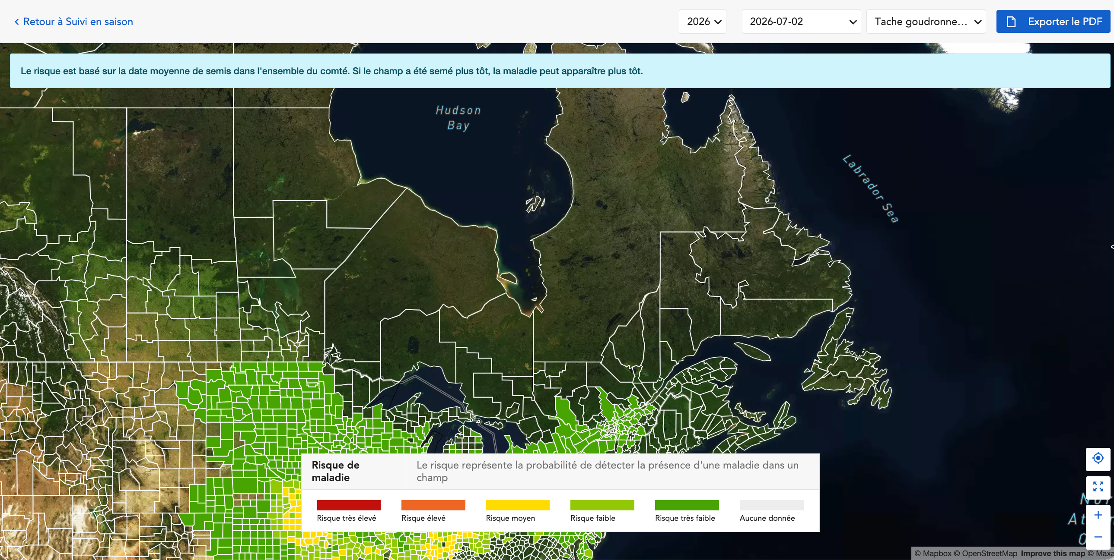The height and width of the screenshot is (560, 1114).
Task: Click the Risque élevé orange swatch
Action: coord(433,505)
